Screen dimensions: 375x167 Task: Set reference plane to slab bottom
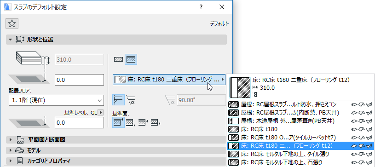pos(131,122)
